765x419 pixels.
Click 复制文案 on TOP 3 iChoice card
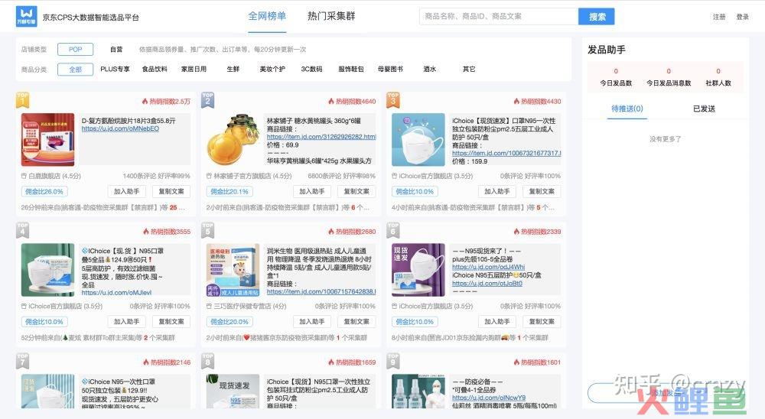point(542,192)
